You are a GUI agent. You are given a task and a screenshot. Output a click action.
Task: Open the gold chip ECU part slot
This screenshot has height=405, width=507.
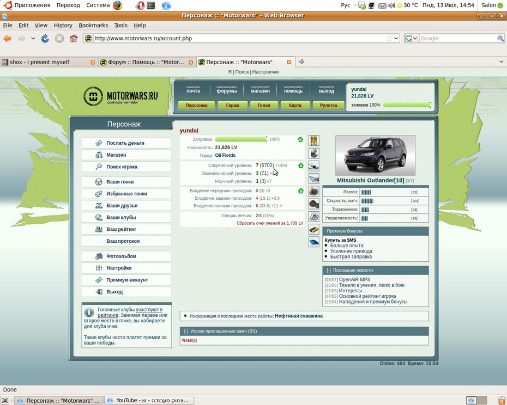(313, 229)
